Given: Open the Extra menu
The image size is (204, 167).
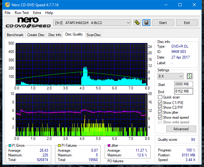Looking at the screenshot, I should pos(37,13).
